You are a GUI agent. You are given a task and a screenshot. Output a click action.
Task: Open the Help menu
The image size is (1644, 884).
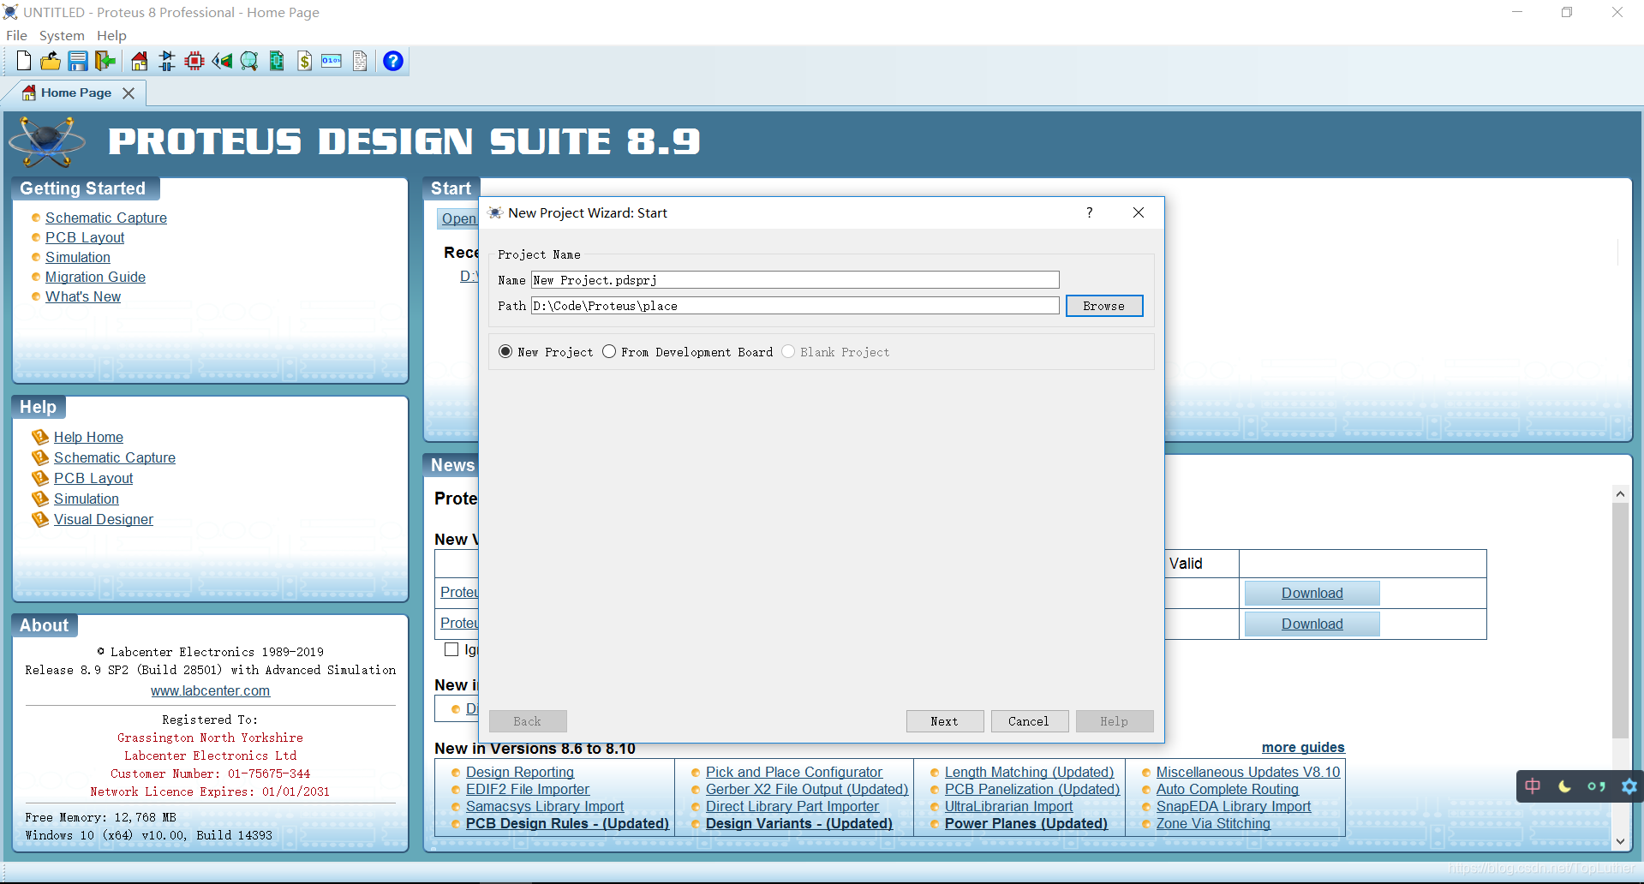coord(111,35)
